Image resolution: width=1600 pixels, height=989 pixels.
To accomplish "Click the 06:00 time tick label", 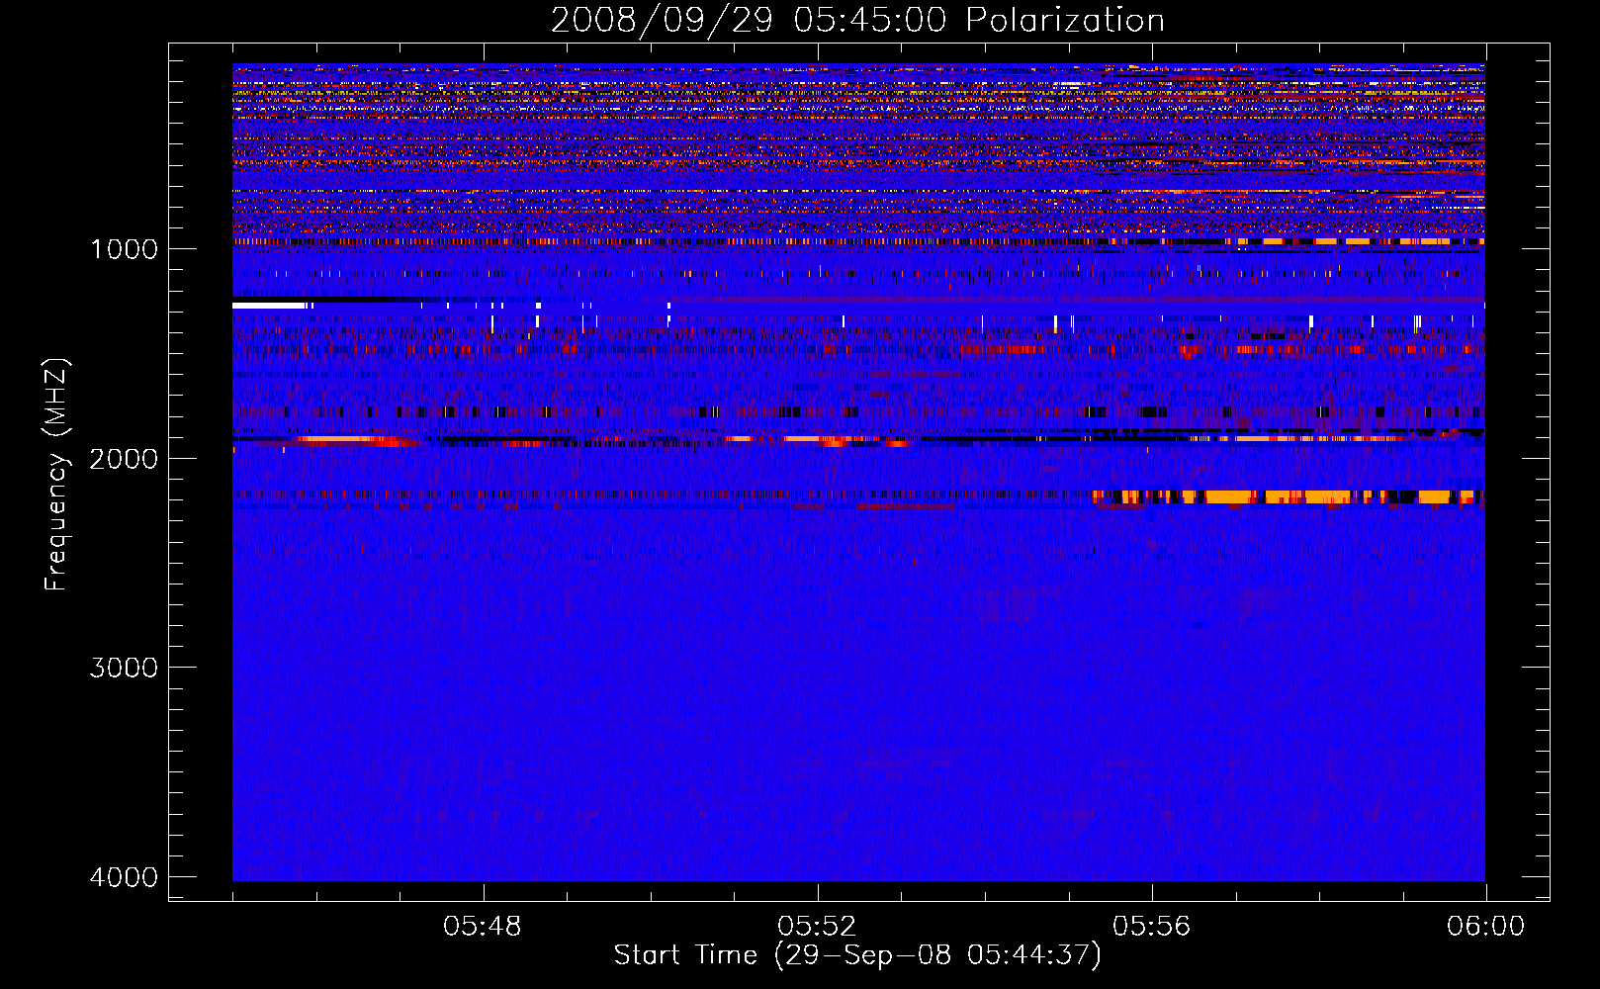I will pos(1485,927).
